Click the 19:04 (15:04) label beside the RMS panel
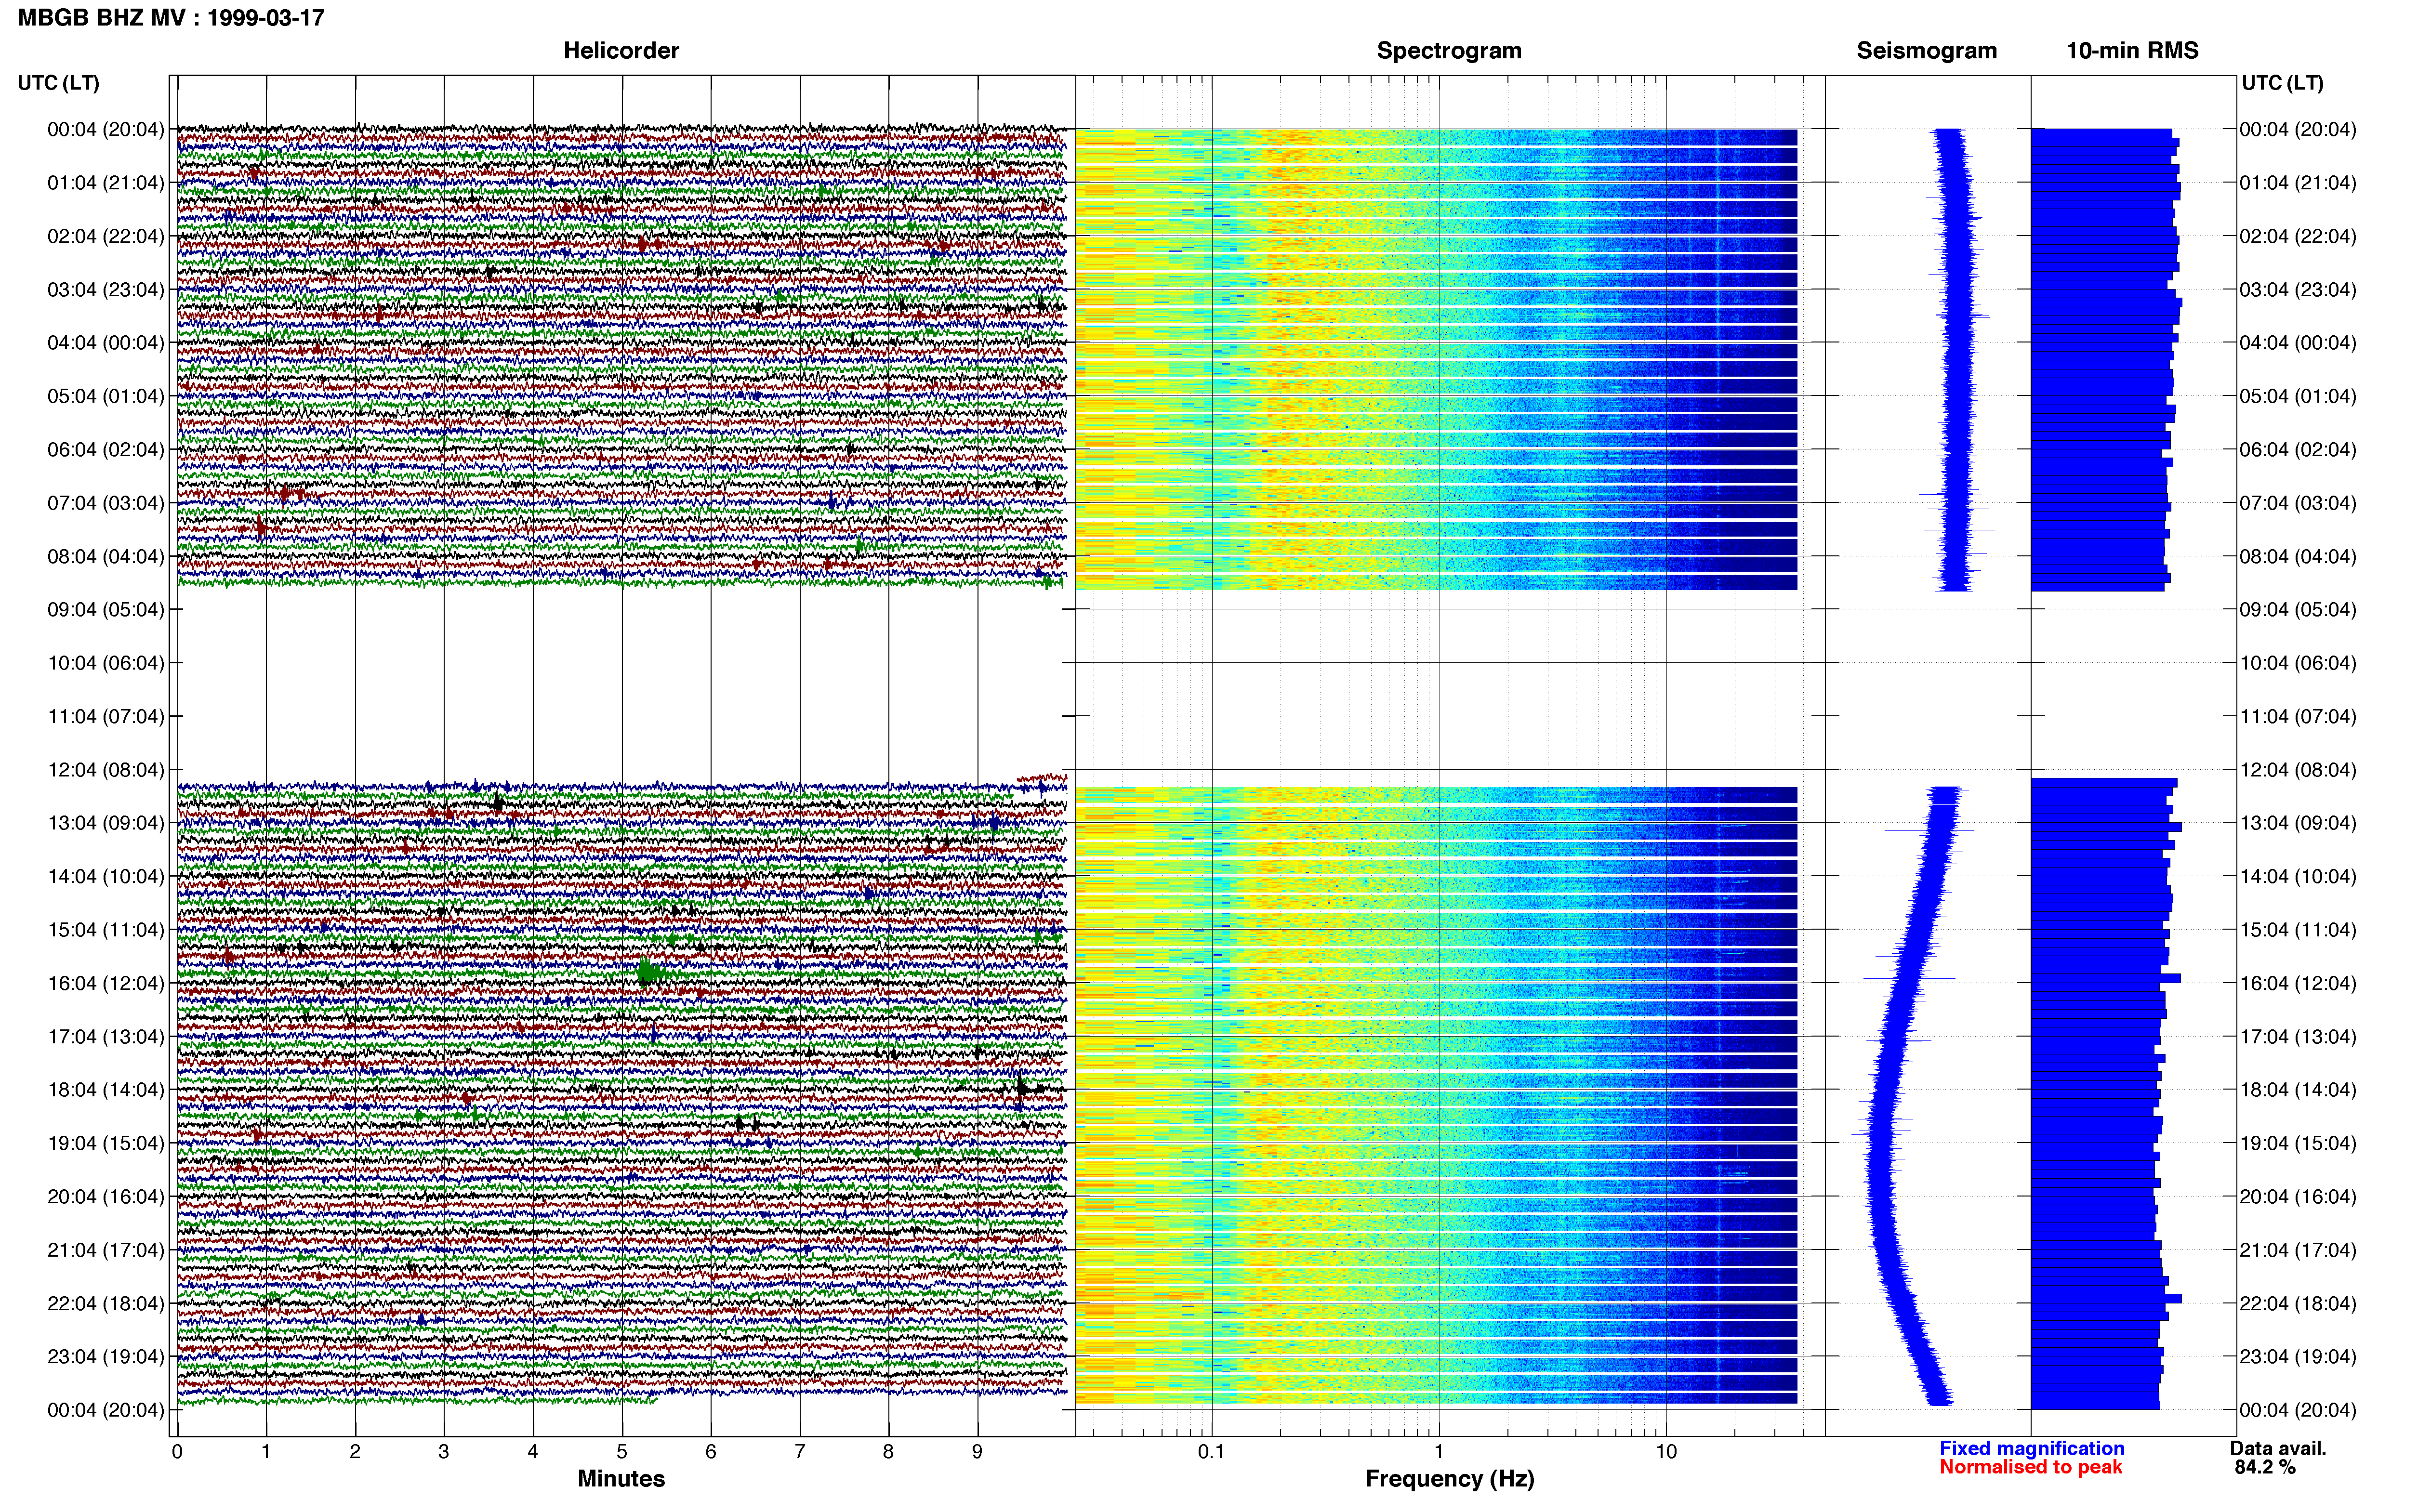Viewport: 2418px width, 1512px height. [x=2298, y=1143]
